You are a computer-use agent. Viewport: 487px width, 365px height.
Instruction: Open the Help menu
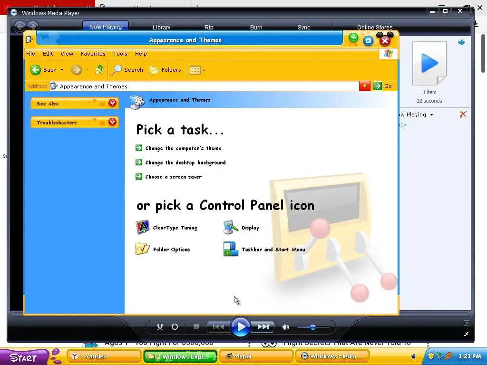coord(141,54)
